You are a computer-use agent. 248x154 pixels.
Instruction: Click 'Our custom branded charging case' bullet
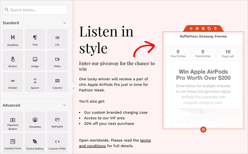tap(116, 112)
